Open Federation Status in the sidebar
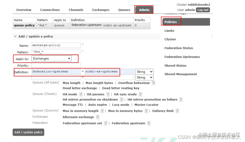The height and width of the screenshot is (142, 245). (x=179, y=48)
